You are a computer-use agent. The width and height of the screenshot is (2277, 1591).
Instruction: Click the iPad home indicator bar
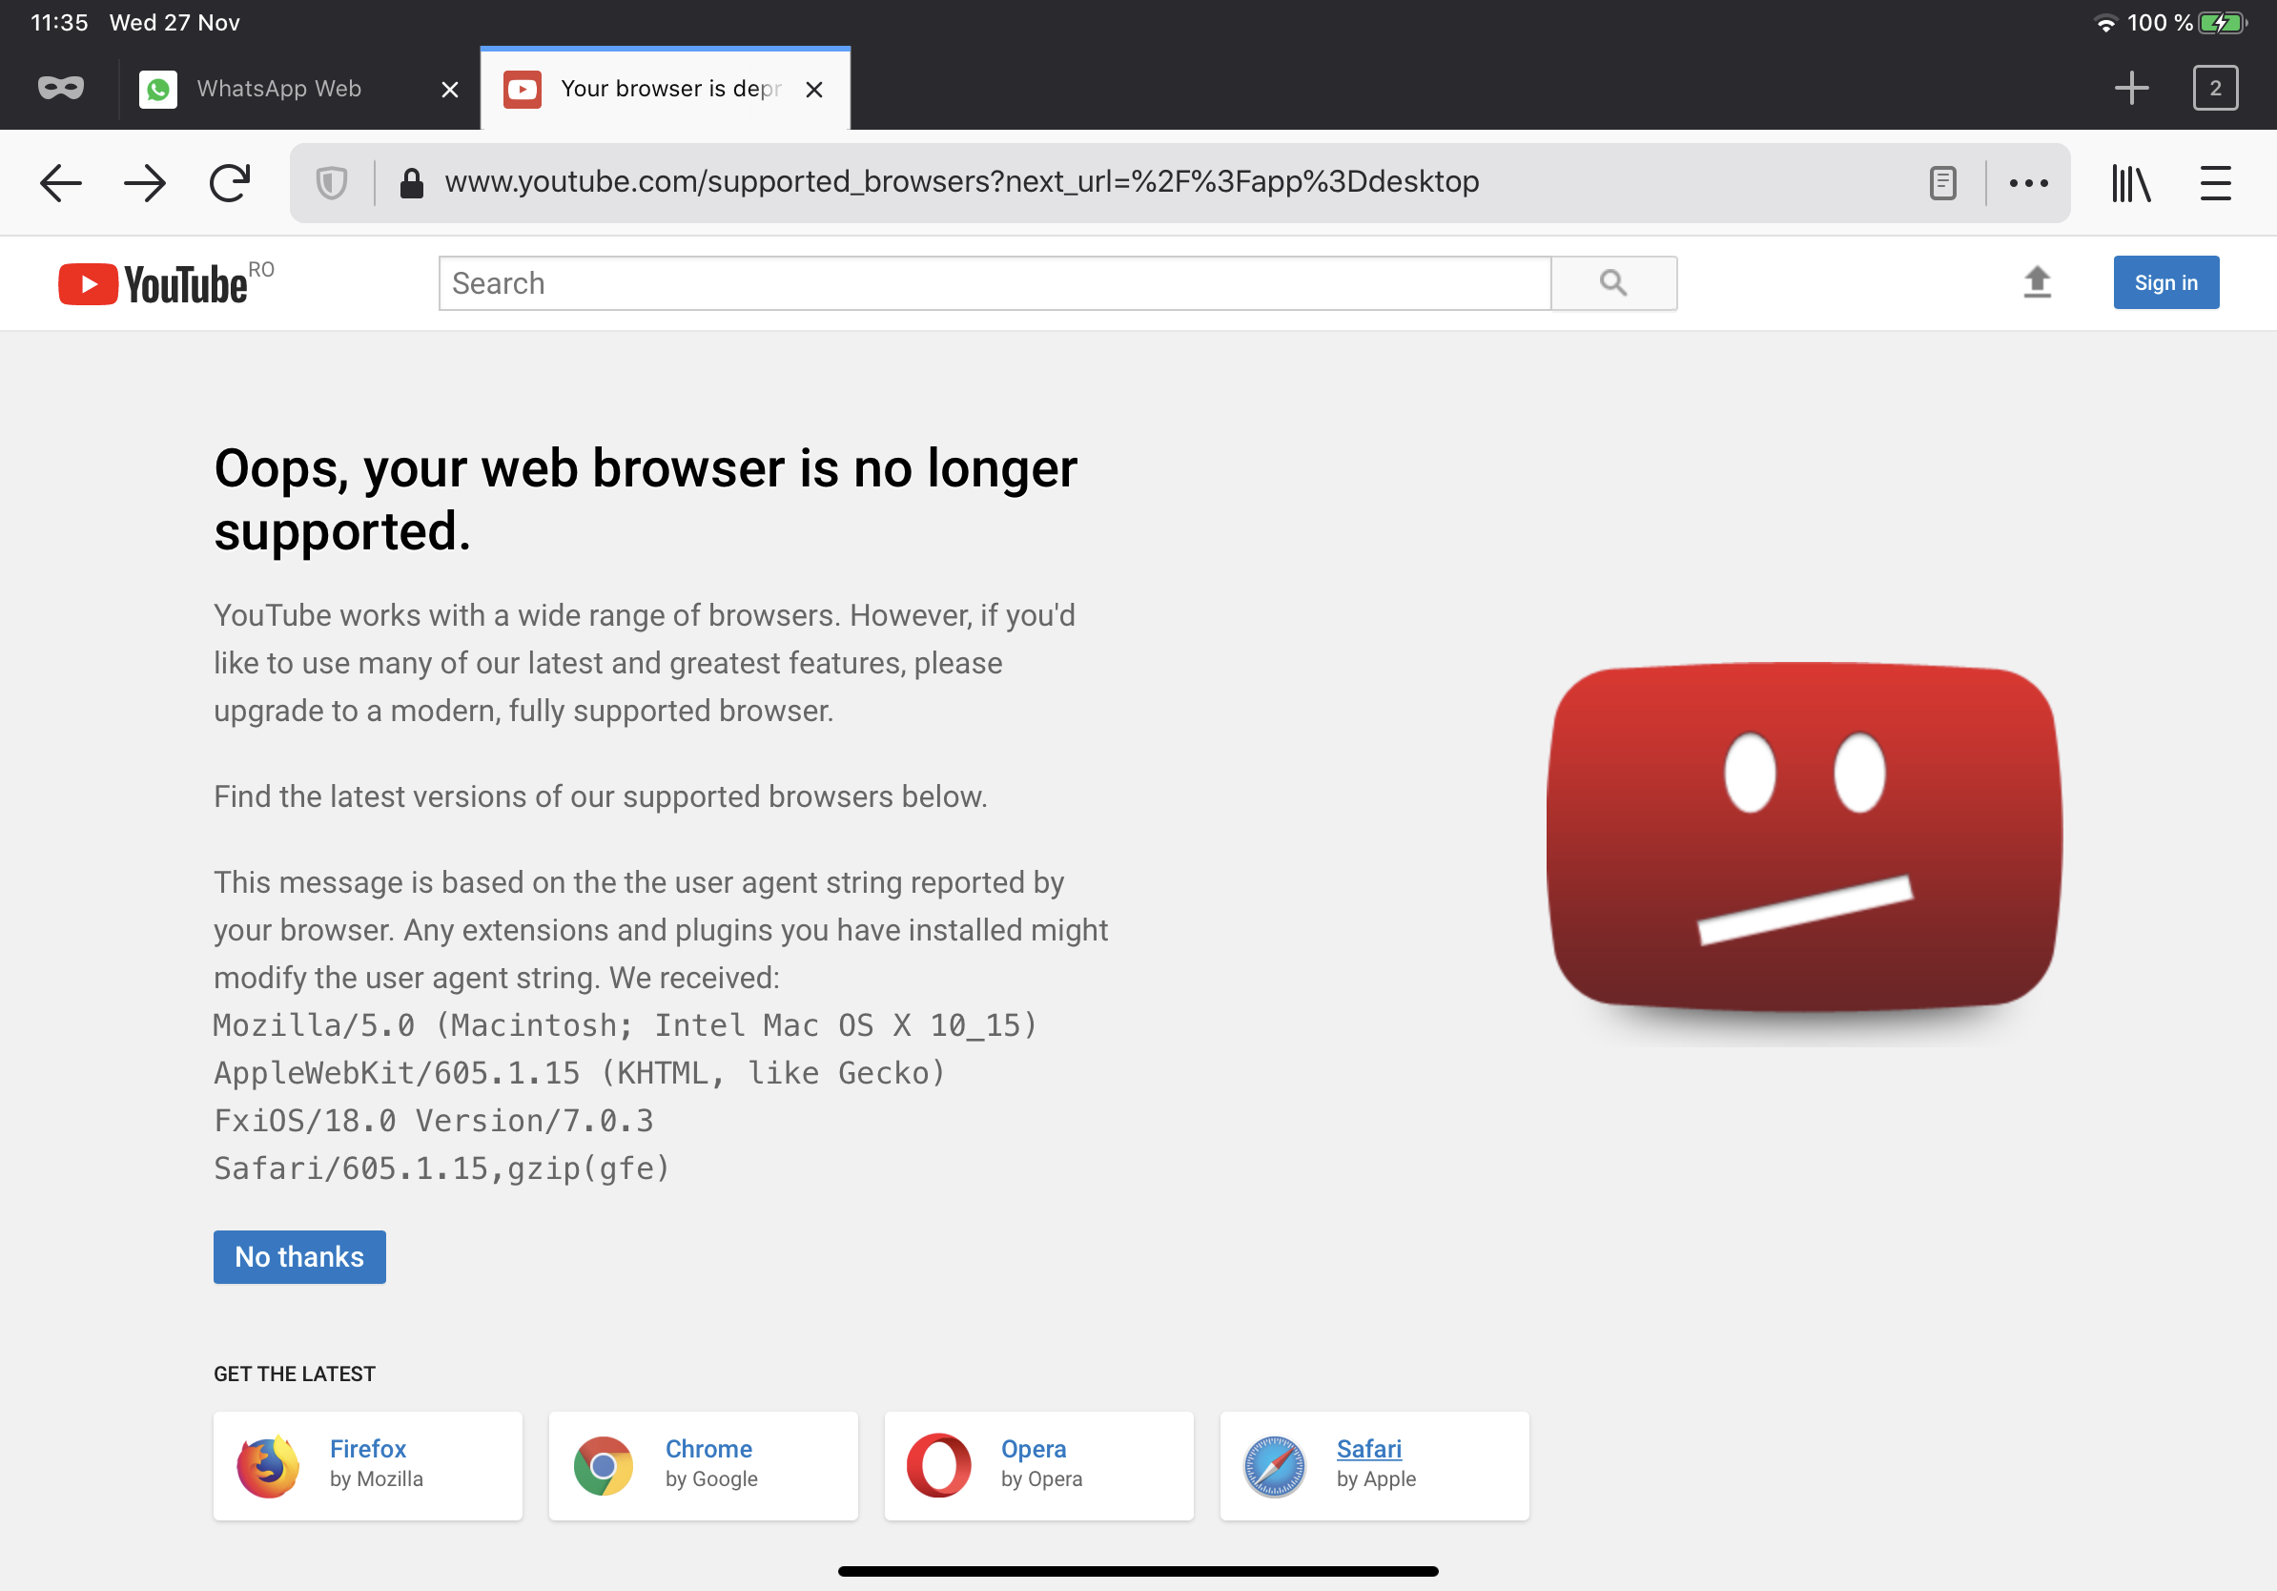point(1138,1571)
